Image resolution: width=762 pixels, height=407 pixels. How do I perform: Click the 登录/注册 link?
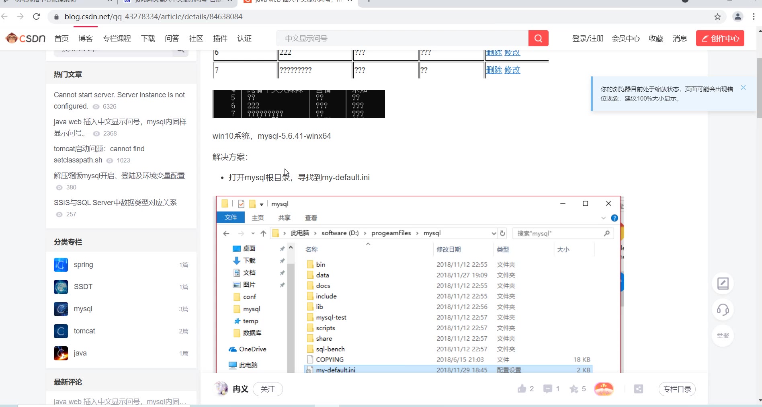(588, 39)
